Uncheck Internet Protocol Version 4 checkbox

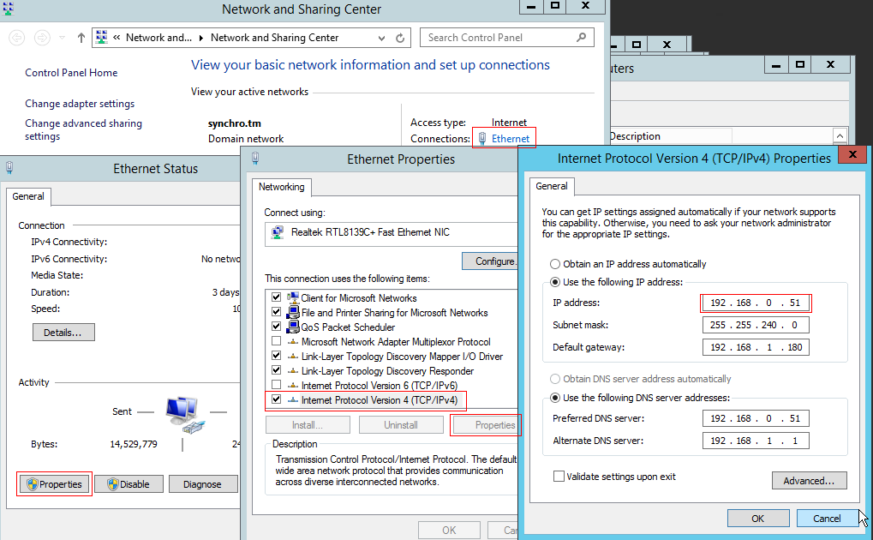point(276,399)
